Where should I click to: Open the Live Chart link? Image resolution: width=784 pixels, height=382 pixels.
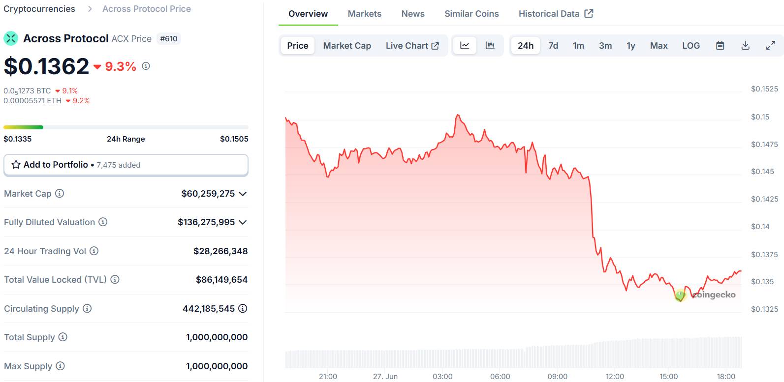[x=412, y=45]
